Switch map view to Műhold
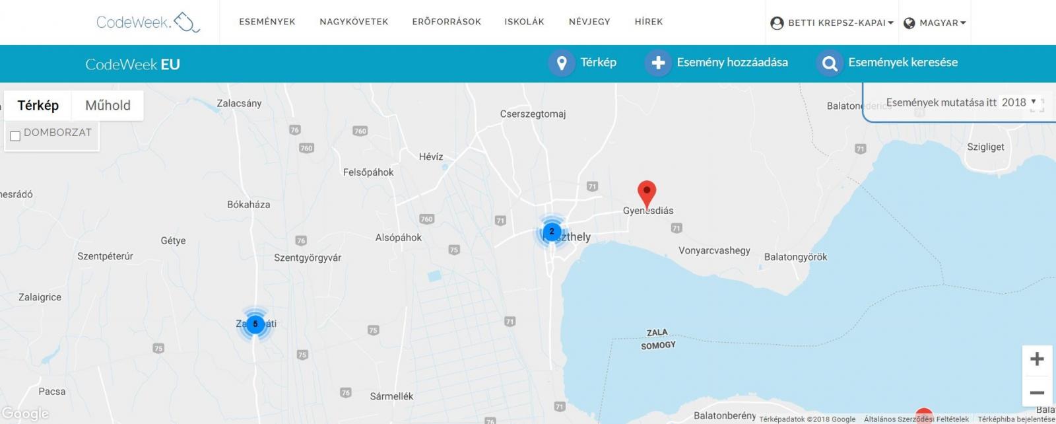Image resolution: width=1056 pixels, height=424 pixels. pos(108,105)
